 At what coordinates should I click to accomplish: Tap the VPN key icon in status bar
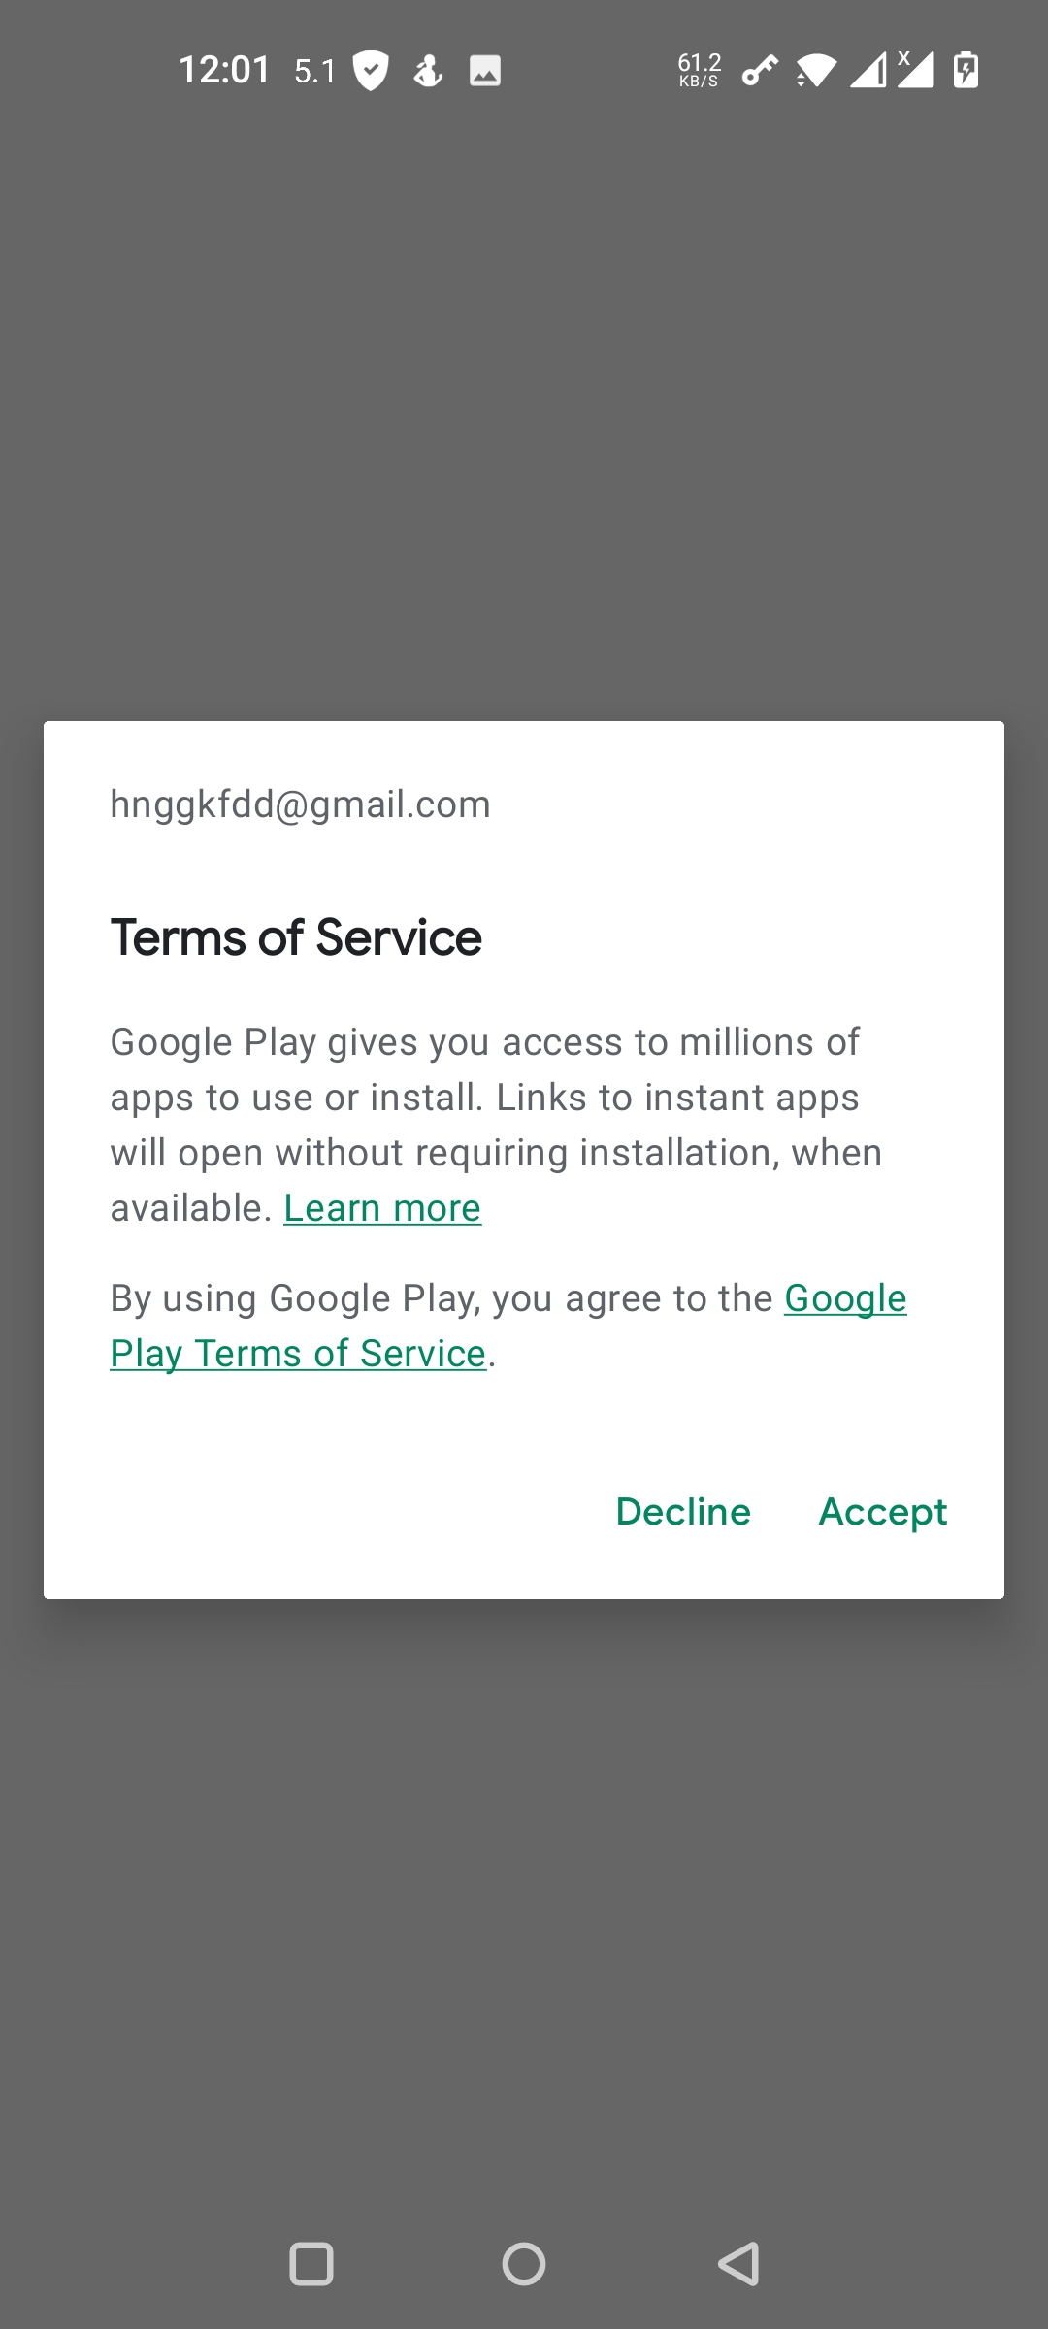point(760,71)
